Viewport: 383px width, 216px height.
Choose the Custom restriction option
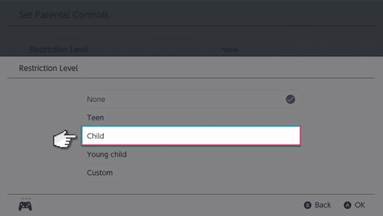[191, 173]
